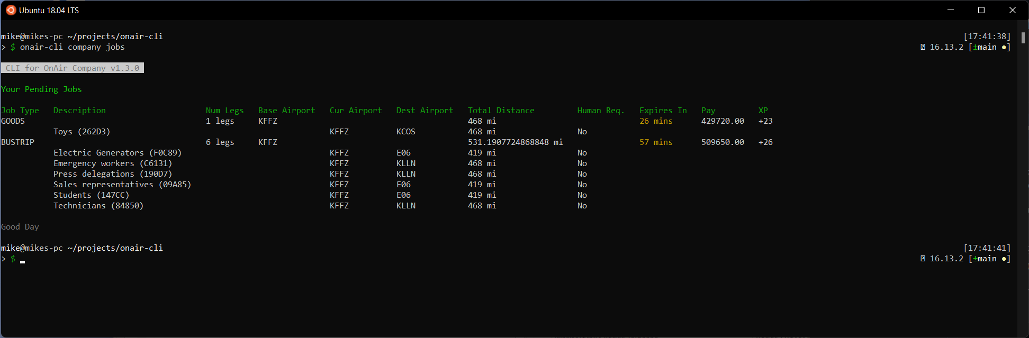Viewport: 1029px width, 338px height.
Task: Click the 'onair-cli company jobs' command text
Action: pyautogui.click(x=73, y=47)
